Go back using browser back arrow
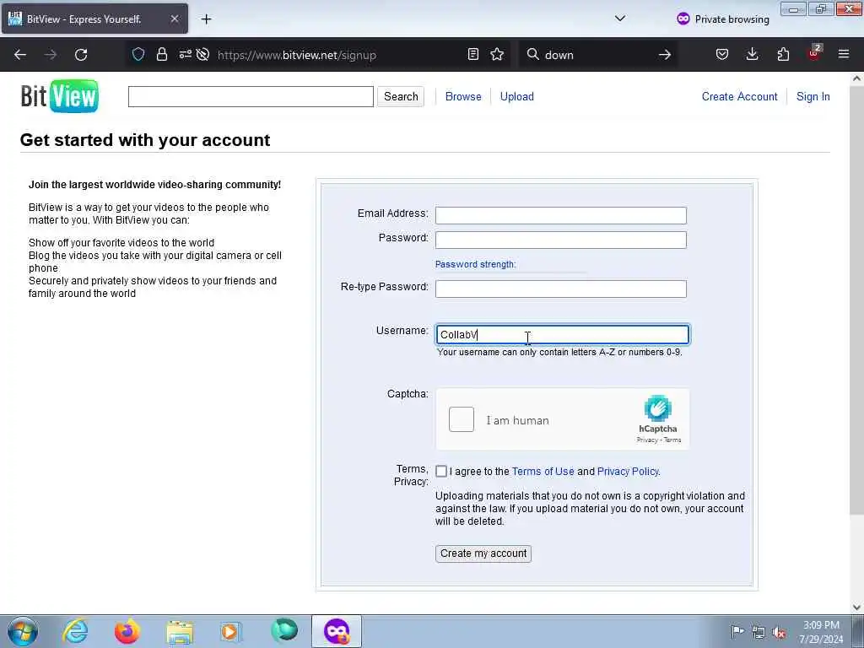Viewport: 864px width, 648px height. (x=20, y=55)
